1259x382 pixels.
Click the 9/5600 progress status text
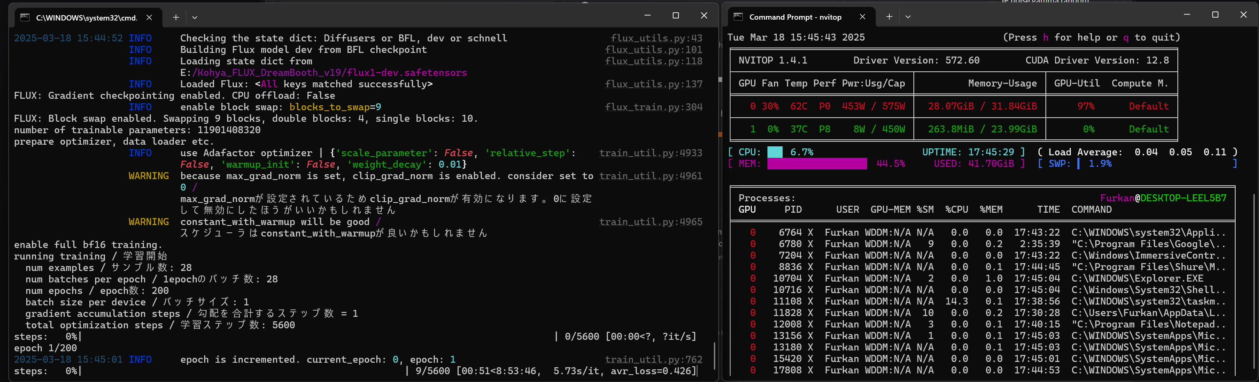pyautogui.click(x=556, y=371)
